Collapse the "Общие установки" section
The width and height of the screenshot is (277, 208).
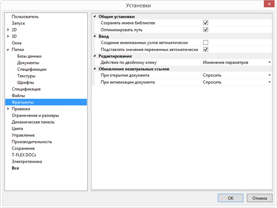point(95,16)
